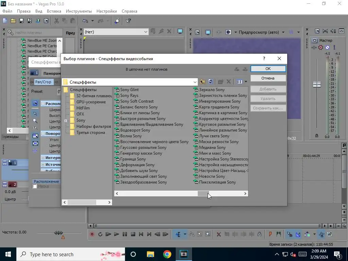Collapse the Поворот section in Pan/Crop
This screenshot has width=348, height=261.
[x=43, y=134]
